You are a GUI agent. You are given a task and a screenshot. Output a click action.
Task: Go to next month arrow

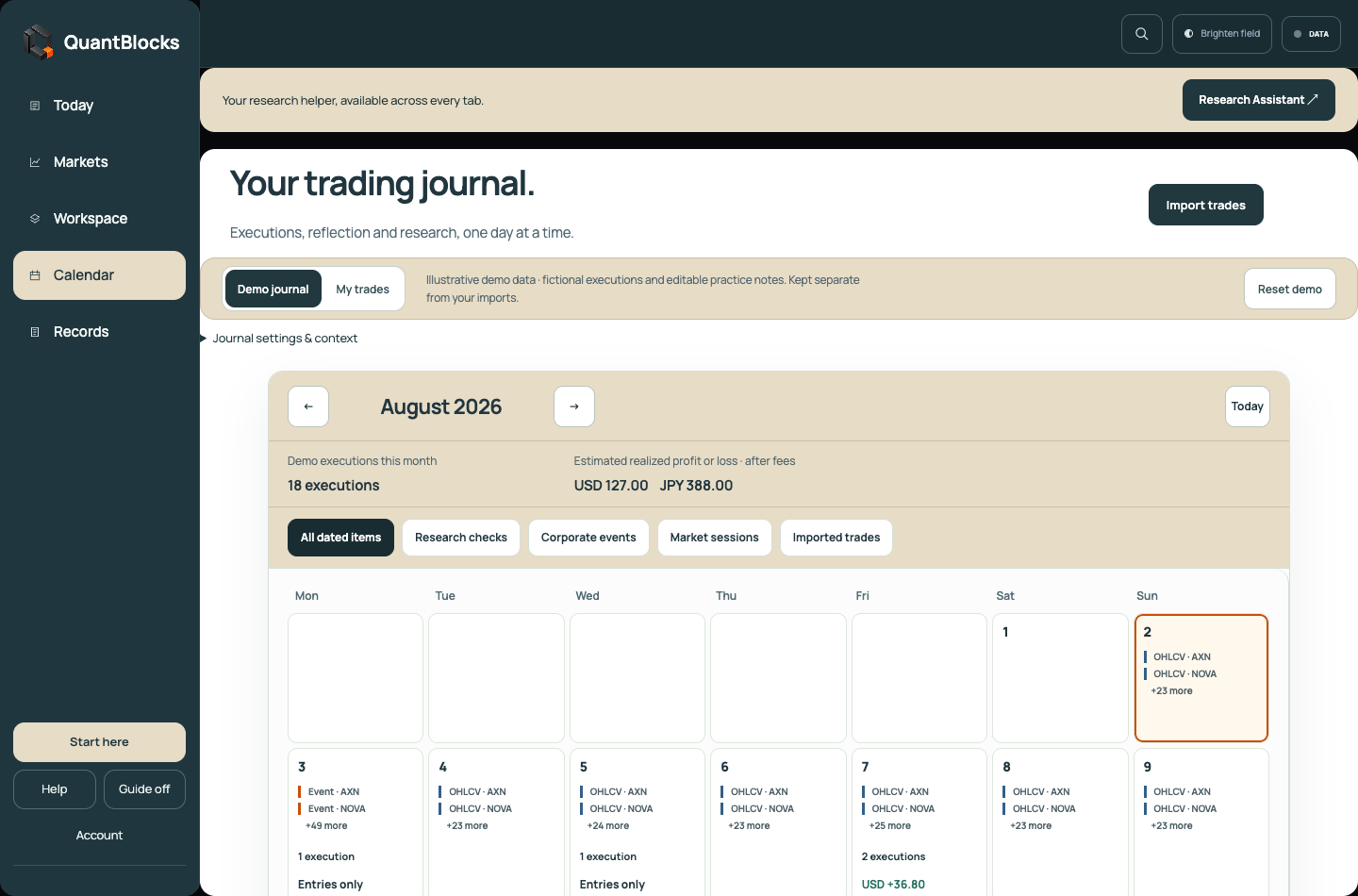coord(574,407)
